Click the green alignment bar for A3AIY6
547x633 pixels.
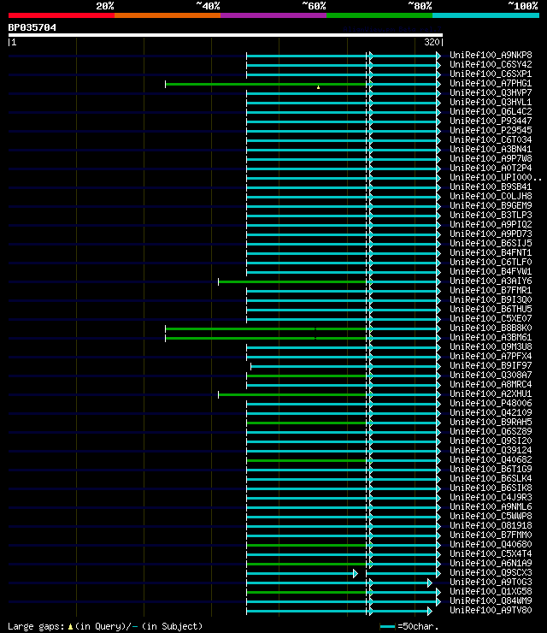pos(293,281)
